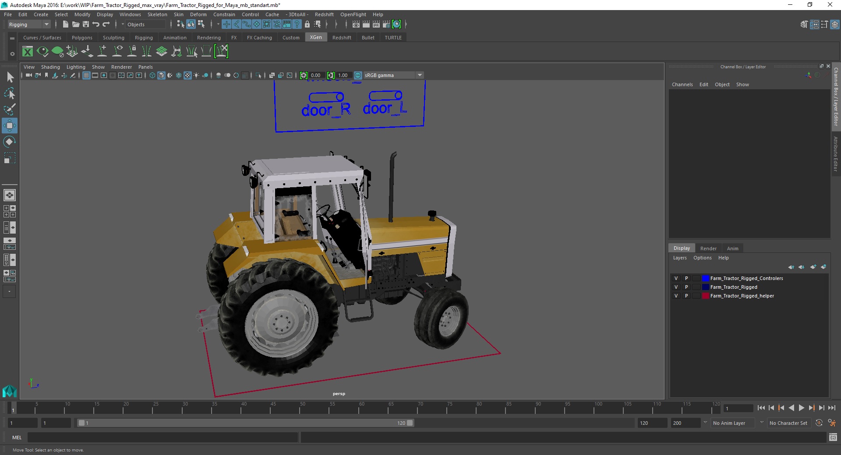Click the blue Farm_Tractor_Rigged_Controlers color swatch

coord(705,278)
